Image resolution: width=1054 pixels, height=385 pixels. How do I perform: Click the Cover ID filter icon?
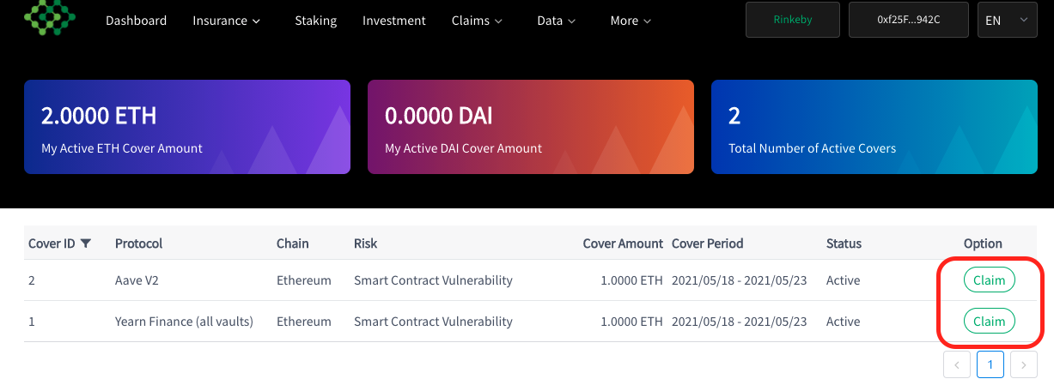(x=85, y=244)
